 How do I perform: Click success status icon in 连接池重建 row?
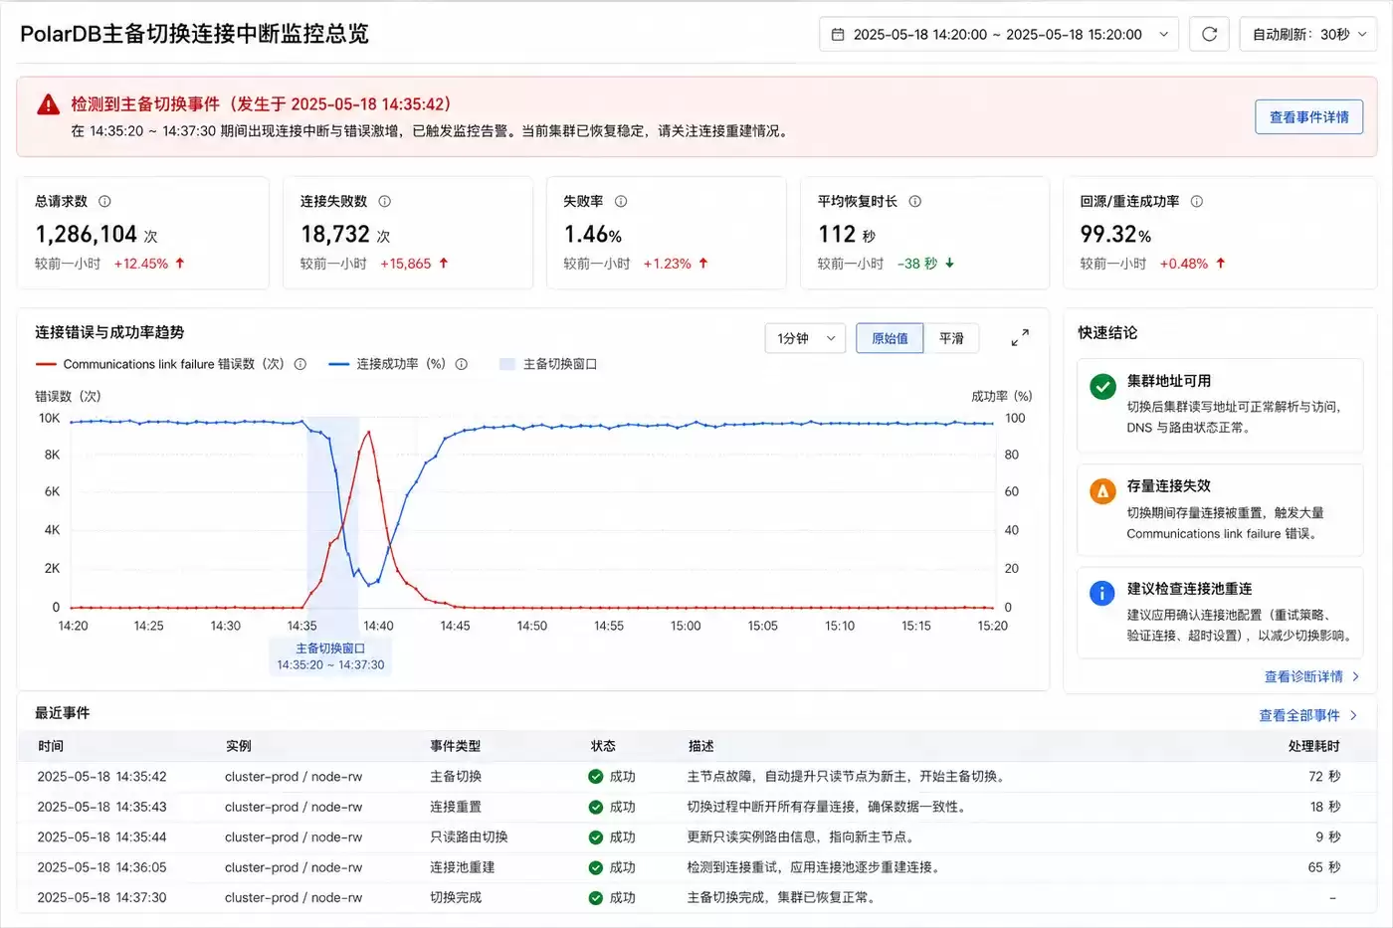pos(595,867)
